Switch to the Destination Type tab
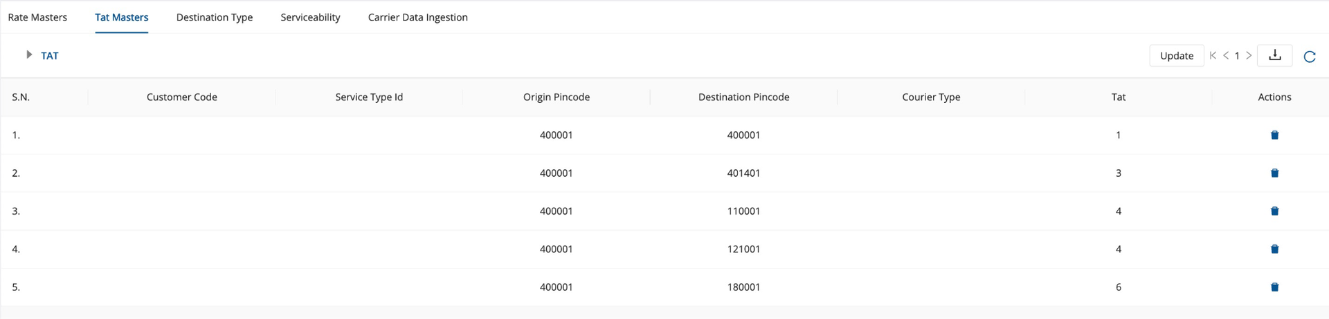This screenshot has width=1329, height=319. [x=215, y=17]
